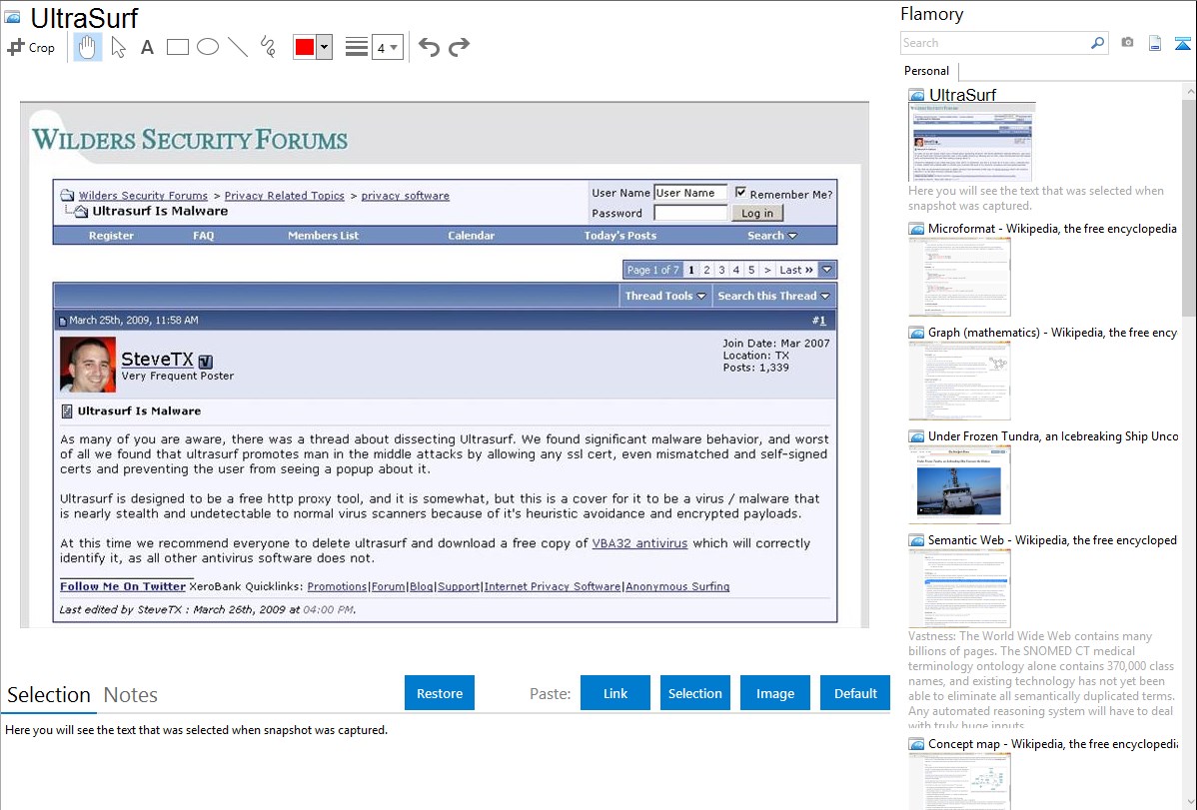Open the UltraSurf snapshot thumbnail

point(972,143)
